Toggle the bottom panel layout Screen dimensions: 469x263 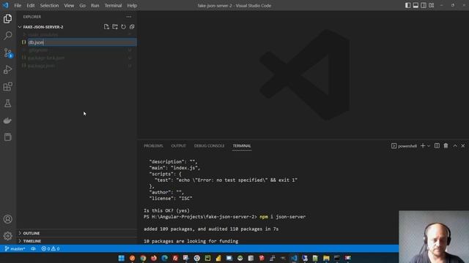(416, 5)
